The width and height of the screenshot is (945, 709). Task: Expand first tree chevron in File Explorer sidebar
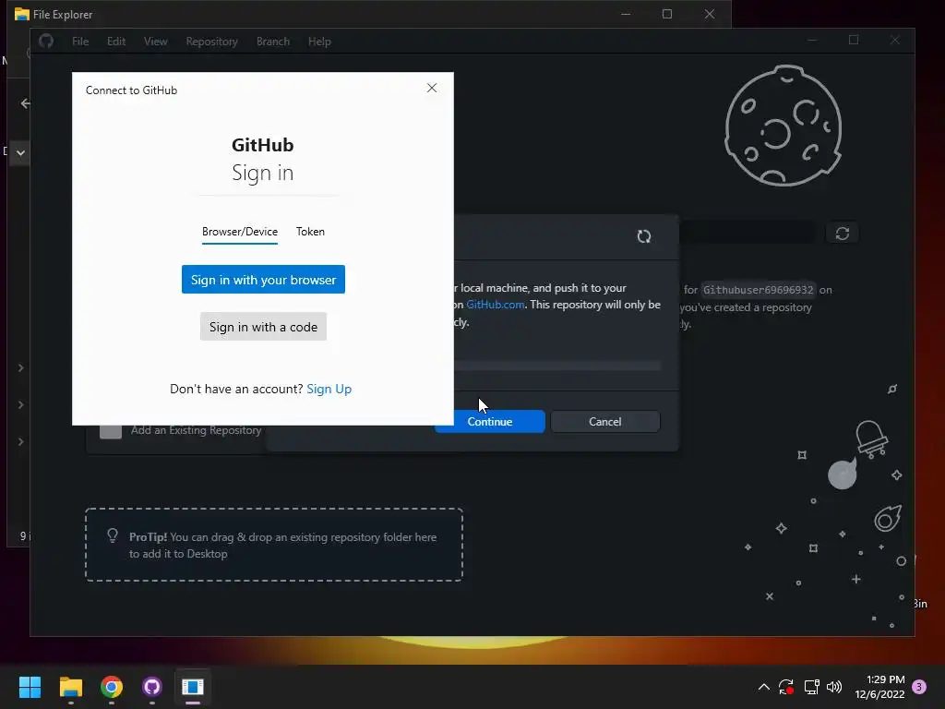[20, 367]
